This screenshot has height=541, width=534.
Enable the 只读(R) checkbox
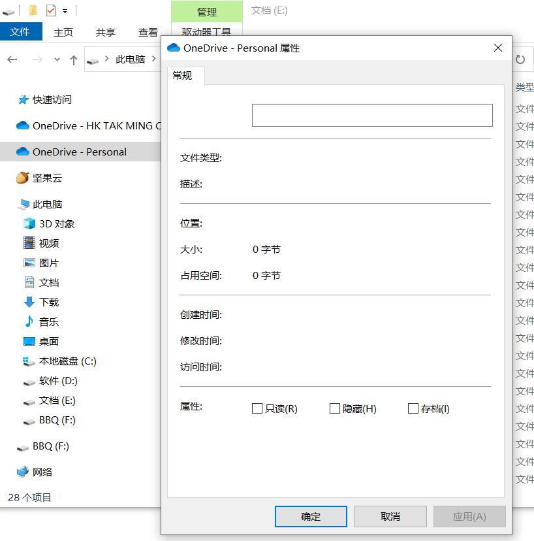click(x=257, y=408)
